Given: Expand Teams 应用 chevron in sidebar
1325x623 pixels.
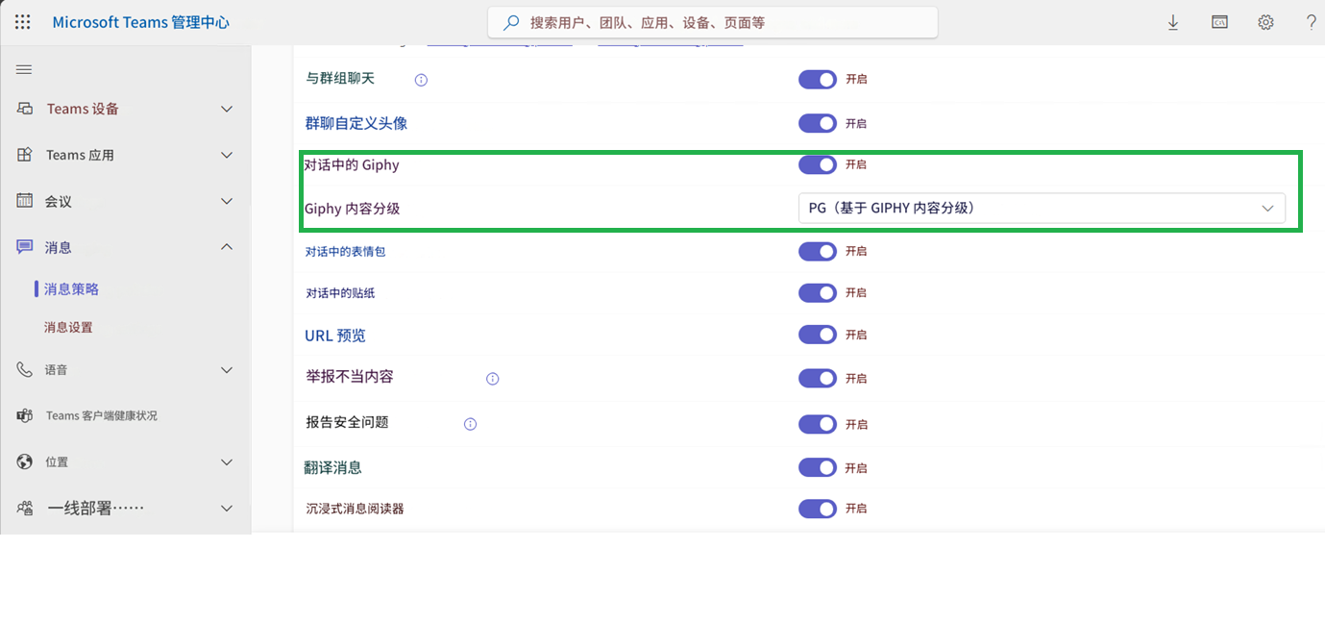Looking at the screenshot, I should coord(227,155).
